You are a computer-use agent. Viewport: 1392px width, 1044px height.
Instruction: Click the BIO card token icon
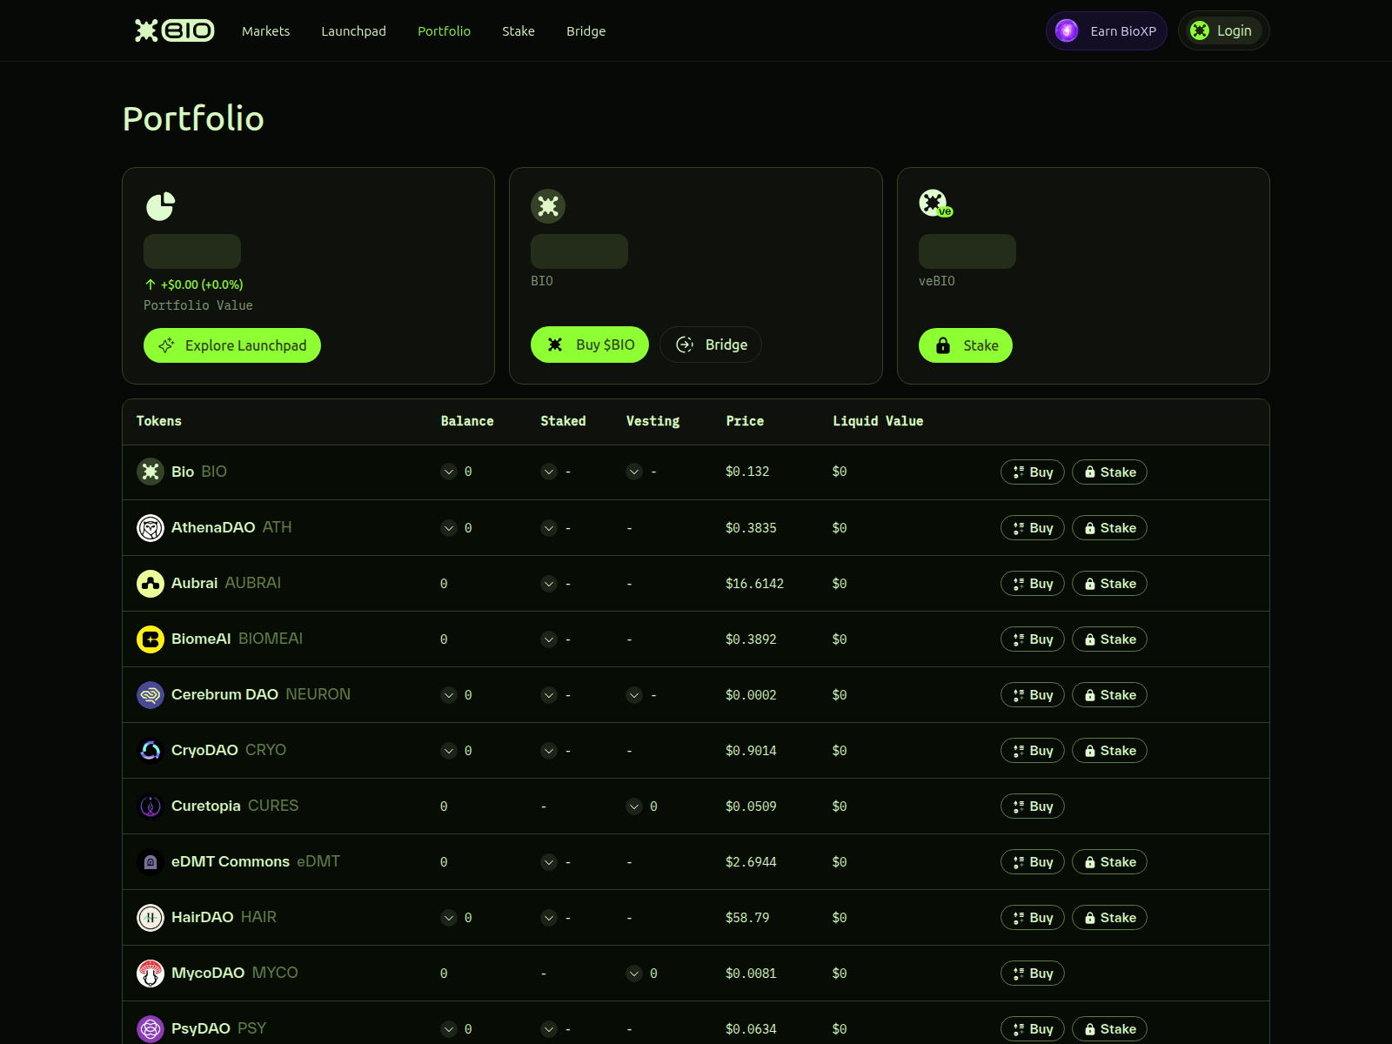click(x=548, y=206)
